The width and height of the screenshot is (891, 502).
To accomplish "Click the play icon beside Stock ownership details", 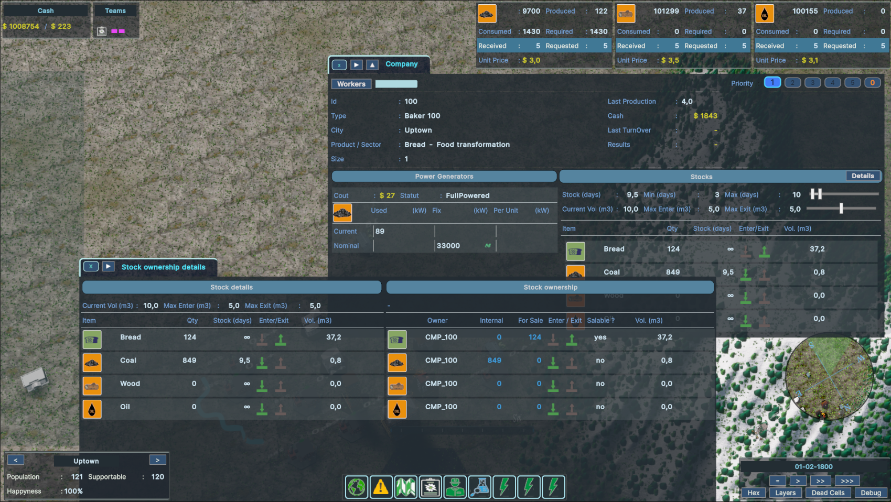I will tap(108, 266).
